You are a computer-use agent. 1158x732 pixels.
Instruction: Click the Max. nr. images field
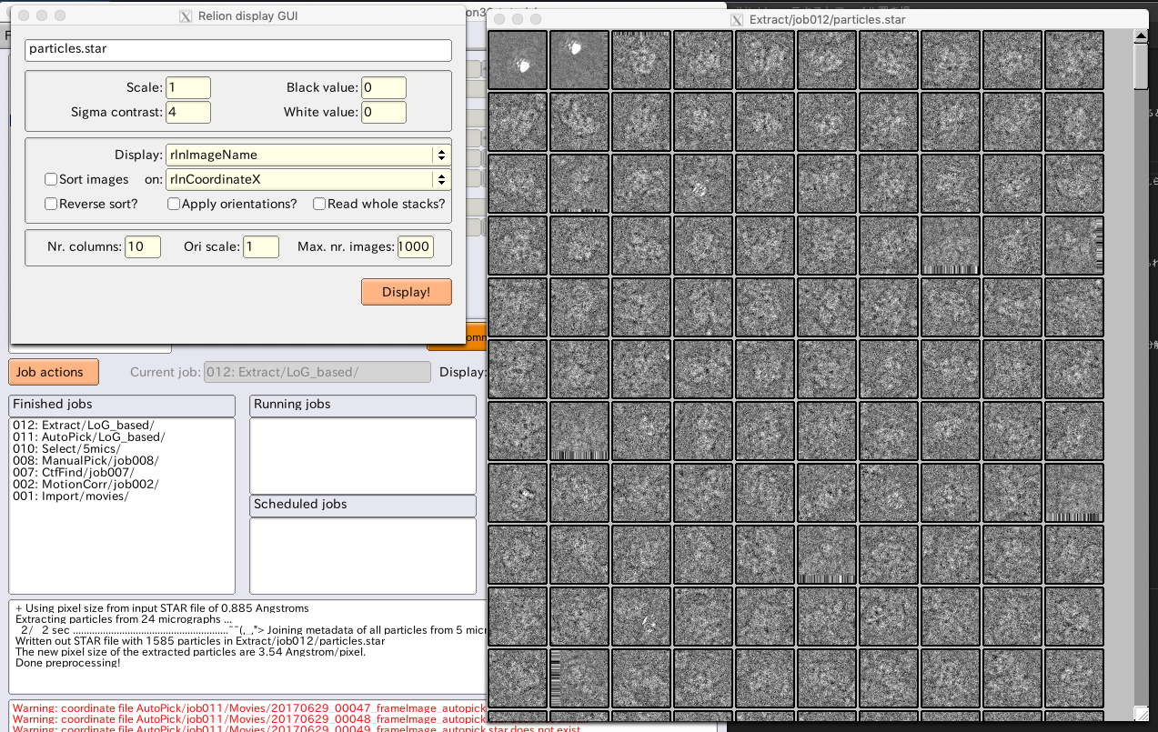(415, 246)
